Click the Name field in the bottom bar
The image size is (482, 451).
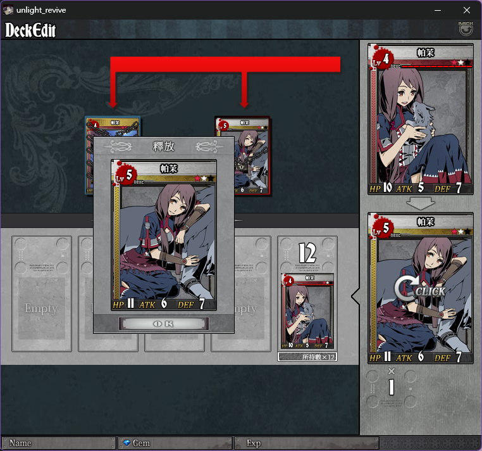(58, 443)
